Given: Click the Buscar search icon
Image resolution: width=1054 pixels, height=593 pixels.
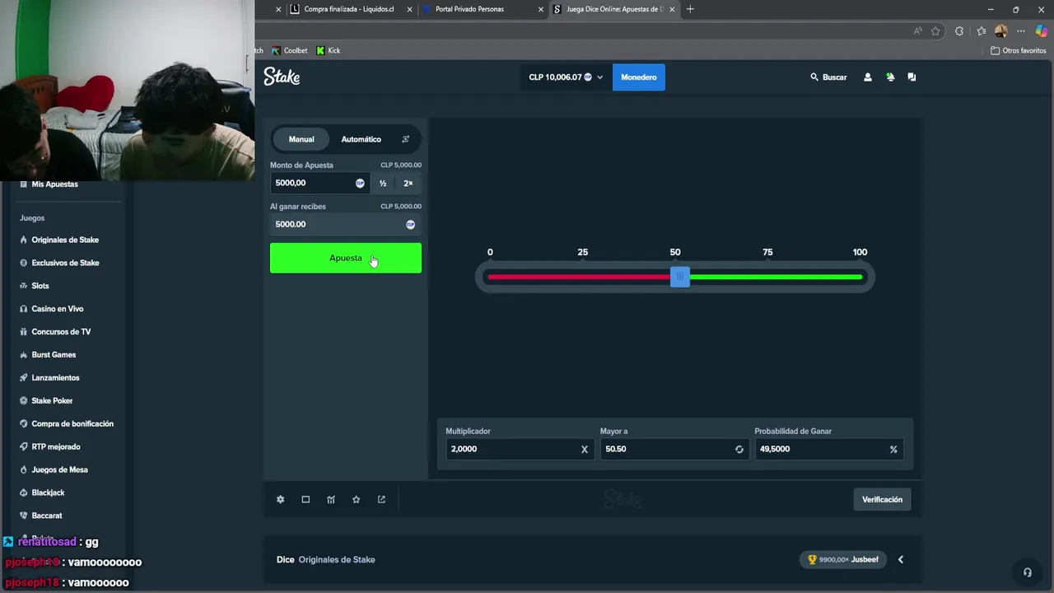Looking at the screenshot, I should click(814, 77).
